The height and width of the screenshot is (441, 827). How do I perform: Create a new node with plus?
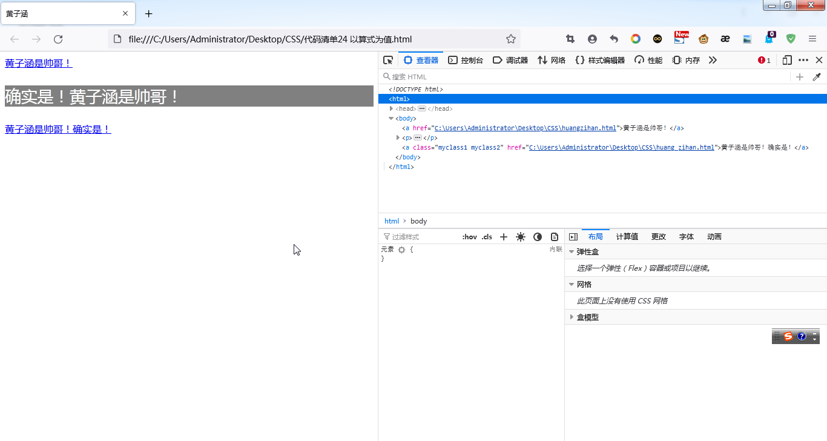800,77
